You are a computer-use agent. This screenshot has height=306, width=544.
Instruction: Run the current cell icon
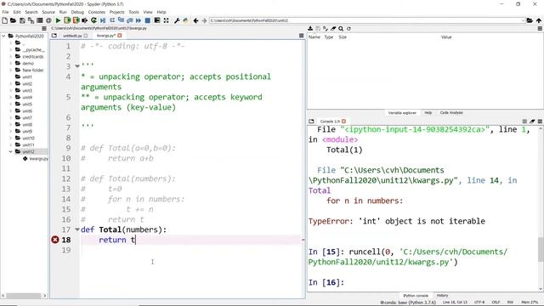(67, 20)
